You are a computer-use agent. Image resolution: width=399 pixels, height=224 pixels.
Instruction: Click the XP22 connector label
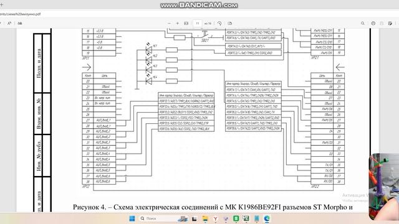pos(315,187)
